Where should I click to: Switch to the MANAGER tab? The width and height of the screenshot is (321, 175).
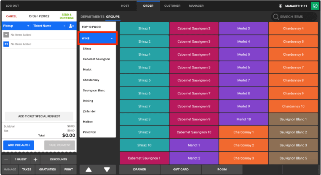[x=196, y=6]
